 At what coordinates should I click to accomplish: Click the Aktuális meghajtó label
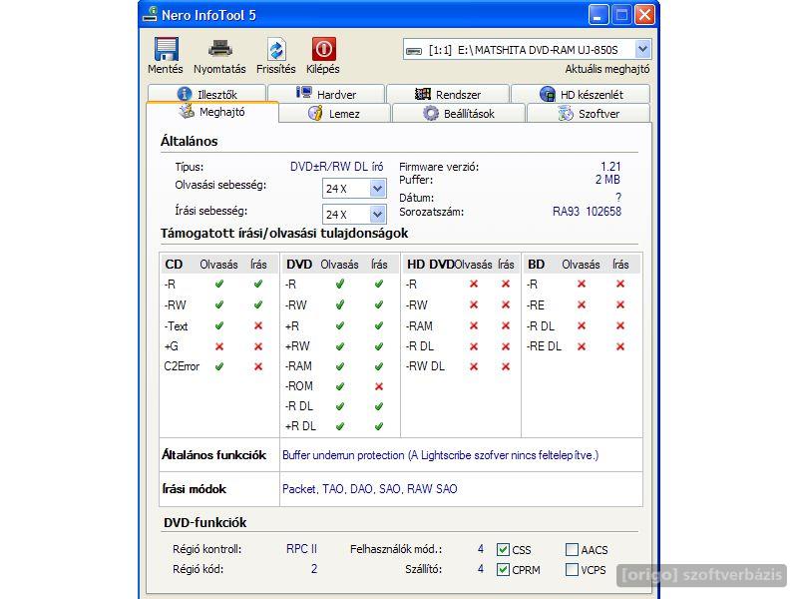click(607, 69)
